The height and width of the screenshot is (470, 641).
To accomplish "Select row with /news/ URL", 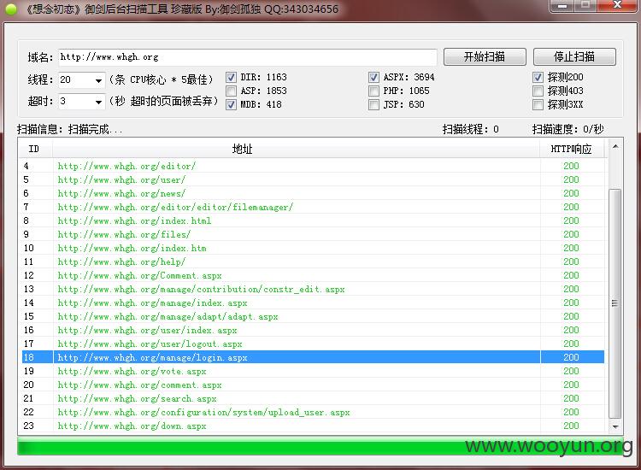I will tap(313, 193).
